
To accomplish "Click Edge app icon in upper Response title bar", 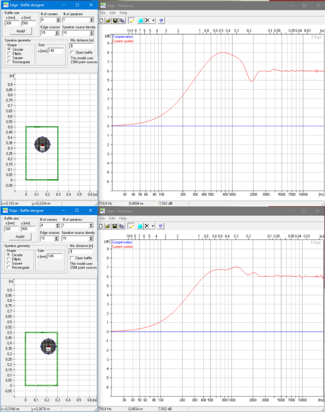I will tap(103, 5).
